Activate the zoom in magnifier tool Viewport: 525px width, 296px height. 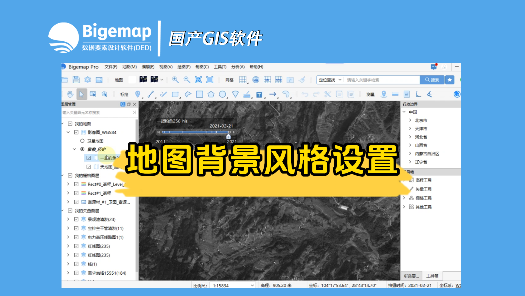tap(175, 80)
